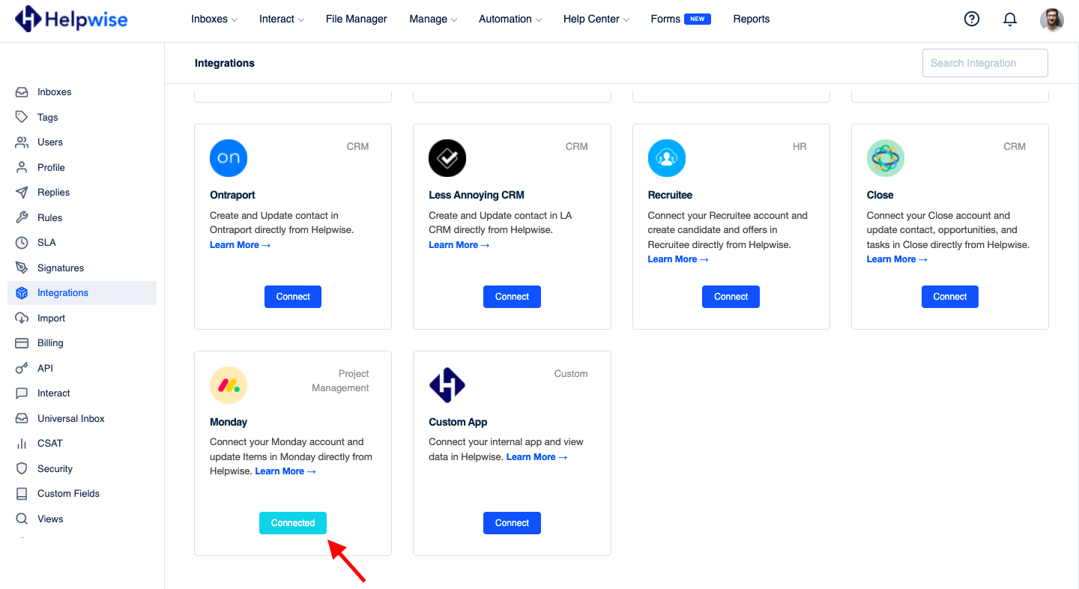
Task: Click the Search Integration input field
Action: 985,62
